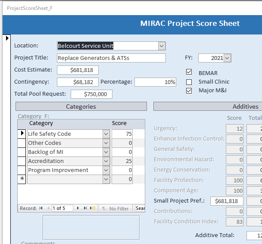Screen dimensions: 262x244
Task: Click the Backlog of MI score field
Action: tap(122, 152)
